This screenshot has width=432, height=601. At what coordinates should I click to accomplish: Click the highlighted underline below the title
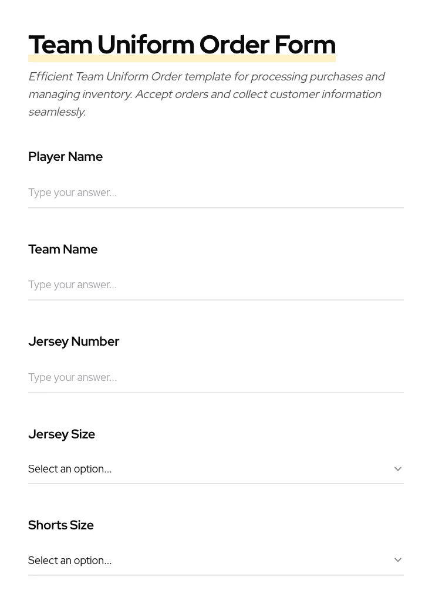182,58
